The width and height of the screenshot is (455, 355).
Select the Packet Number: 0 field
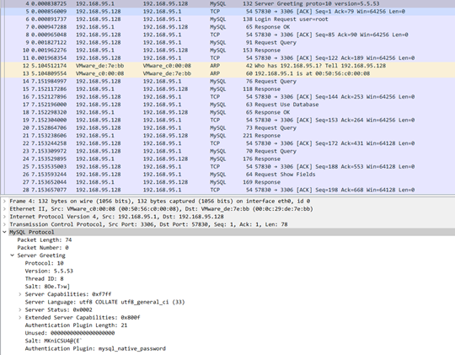click(x=43, y=248)
